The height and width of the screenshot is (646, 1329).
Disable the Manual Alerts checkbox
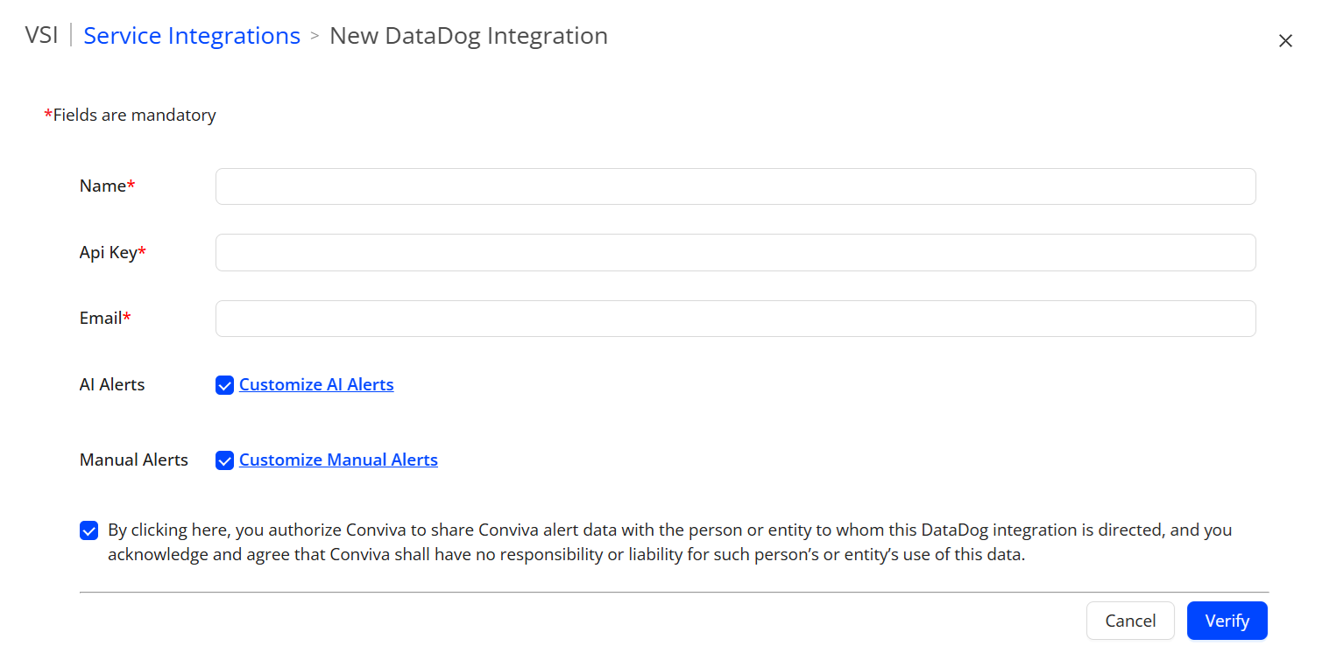[x=225, y=460]
